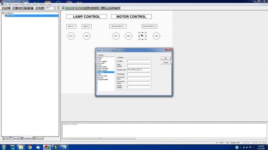
Task: Select the MOTOR INPUT 1 button element
Action: (x=118, y=26)
